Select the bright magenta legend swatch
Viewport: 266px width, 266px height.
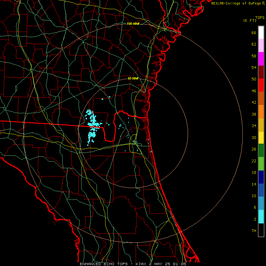click(x=261, y=59)
